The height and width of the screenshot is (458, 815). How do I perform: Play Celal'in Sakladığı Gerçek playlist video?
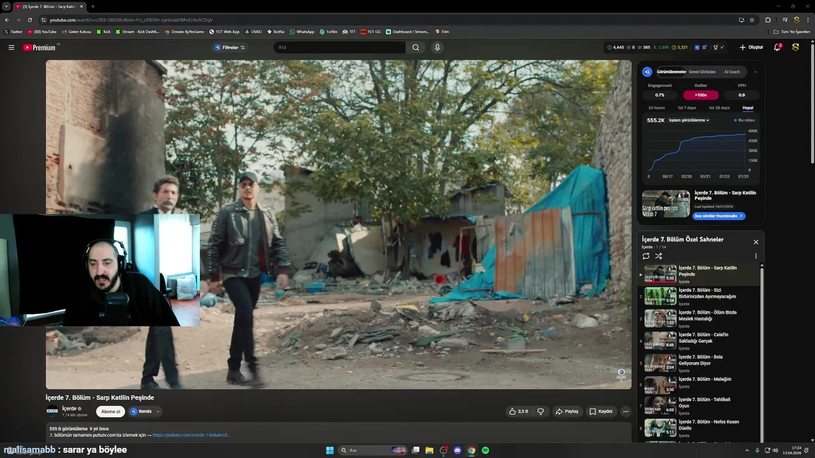pos(699,341)
